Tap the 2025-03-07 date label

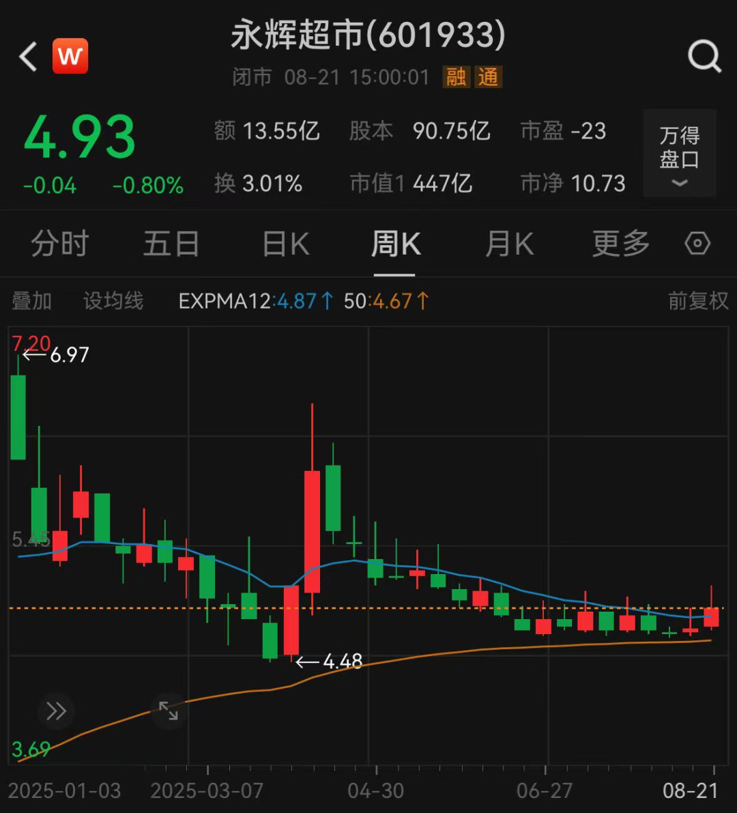point(207,791)
